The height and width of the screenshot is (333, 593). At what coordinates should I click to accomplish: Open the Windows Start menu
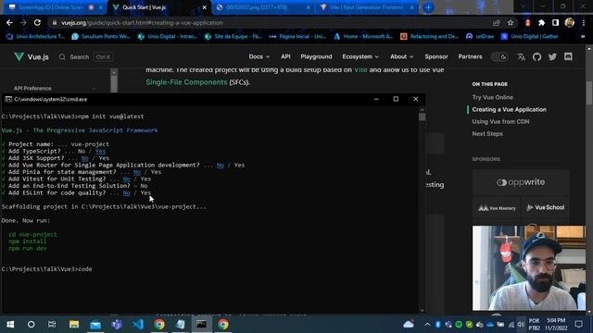point(10,325)
